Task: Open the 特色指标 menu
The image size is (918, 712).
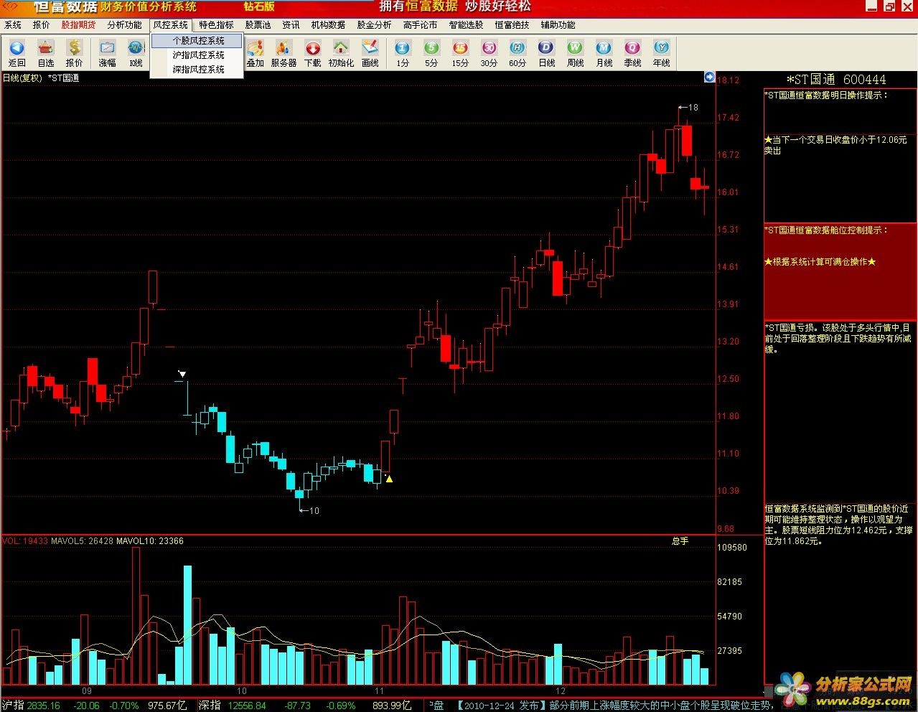Action: [x=217, y=25]
